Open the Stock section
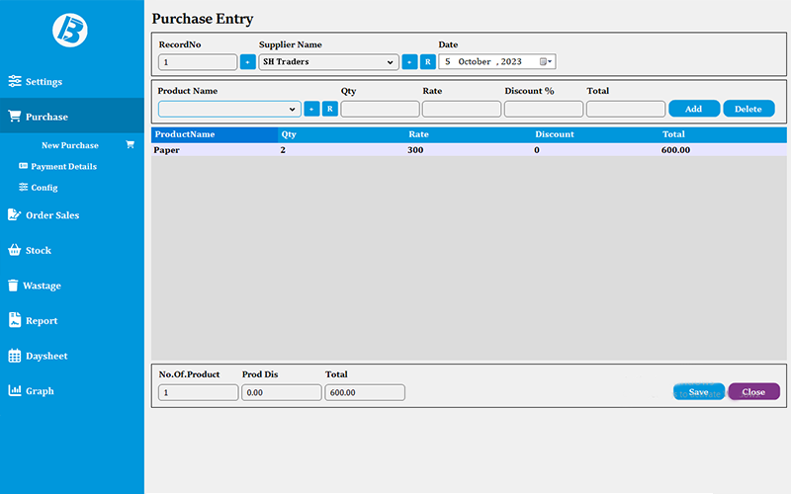 30,250
